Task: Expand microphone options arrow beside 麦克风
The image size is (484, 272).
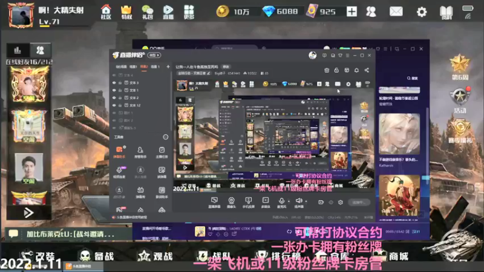Action: 289,201
